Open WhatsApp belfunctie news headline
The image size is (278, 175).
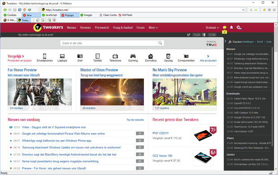(x=56, y=140)
